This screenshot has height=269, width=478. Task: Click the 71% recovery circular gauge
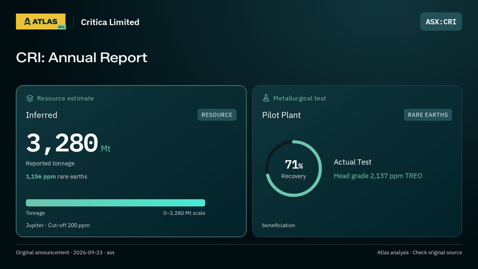294,169
